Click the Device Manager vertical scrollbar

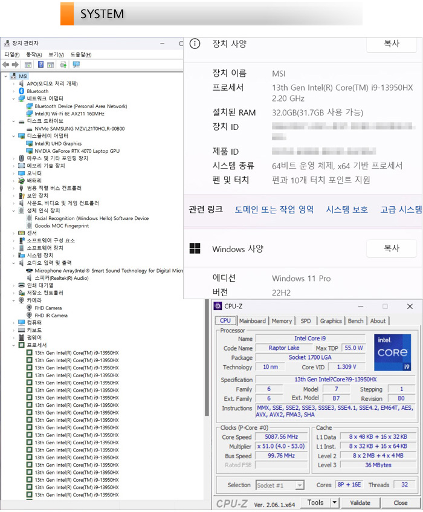tap(207, 357)
